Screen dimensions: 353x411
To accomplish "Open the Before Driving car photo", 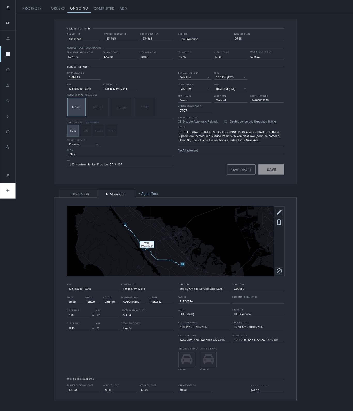I will (x=187, y=359).
